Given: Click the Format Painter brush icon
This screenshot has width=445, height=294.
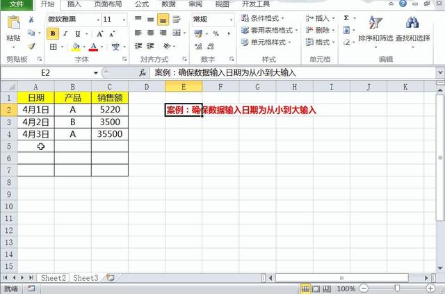Looking at the screenshot, I should (31, 46).
